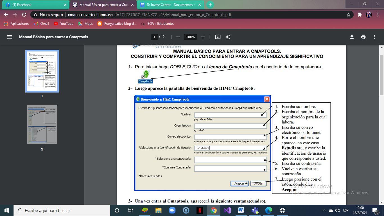Open the YouTube bookmark

[x=64, y=24]
